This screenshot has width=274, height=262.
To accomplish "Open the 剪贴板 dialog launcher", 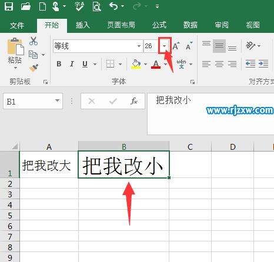I will point(45,82).
